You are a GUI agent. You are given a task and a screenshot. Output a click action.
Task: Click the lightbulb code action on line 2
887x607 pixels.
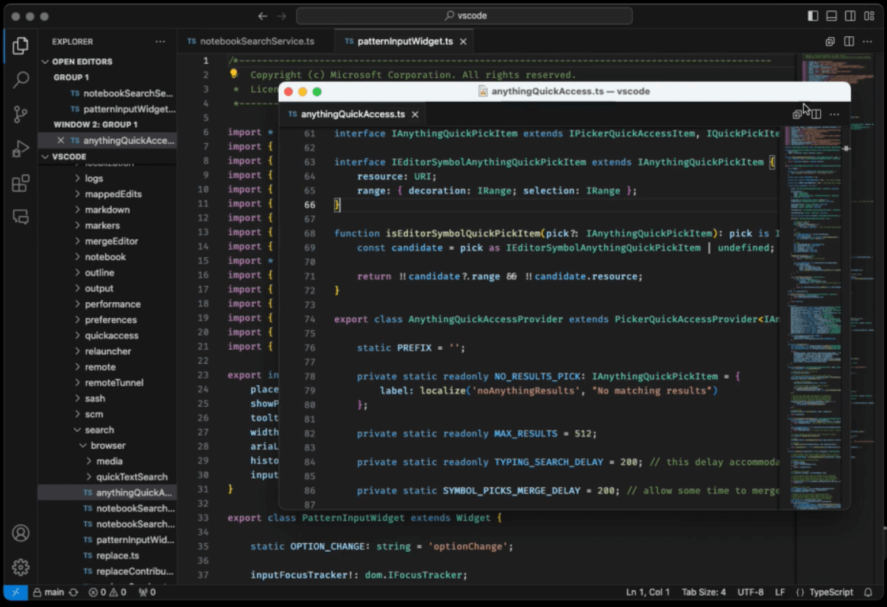click(234, 74)
